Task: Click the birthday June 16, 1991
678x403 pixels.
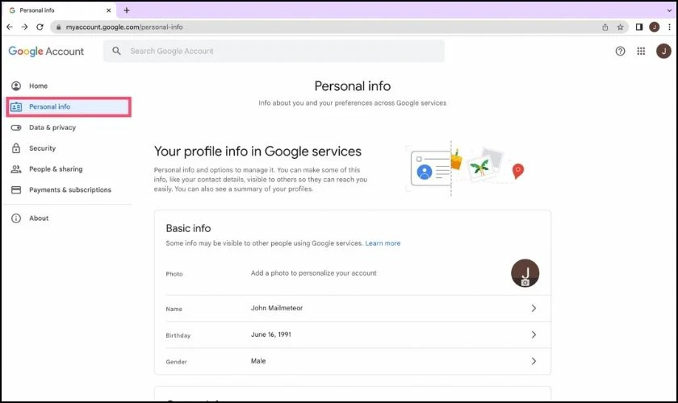Action: point(271,334)
